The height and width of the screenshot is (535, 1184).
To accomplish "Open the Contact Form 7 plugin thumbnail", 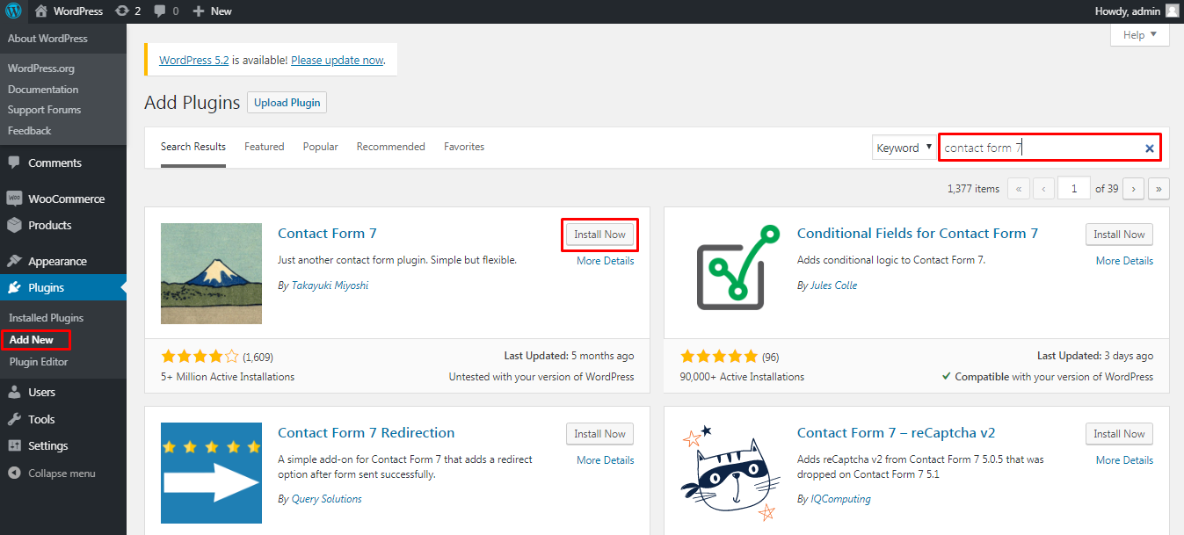I will pyautogui.click(x=211, y=273).
